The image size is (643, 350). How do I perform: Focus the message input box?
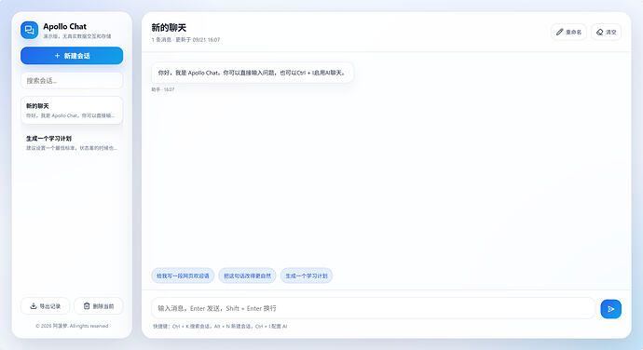click(373, 308)
